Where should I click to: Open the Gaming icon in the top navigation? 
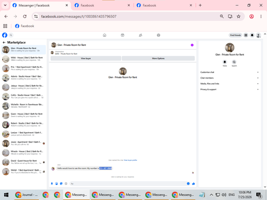[x=159, y=35]
